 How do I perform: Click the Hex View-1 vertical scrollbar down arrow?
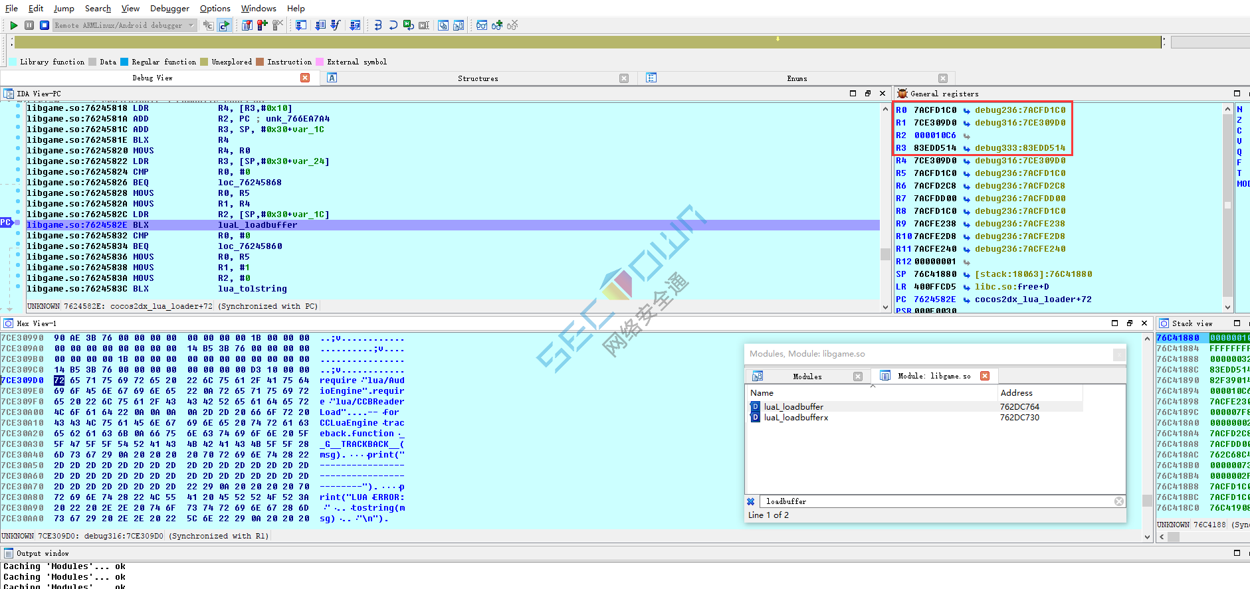pyautogui.click(x=1147, y=537)
